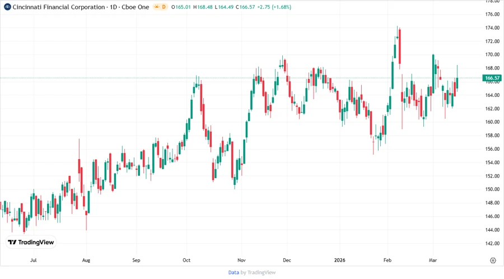Click the 'Sep' time axis label
The width and height of the screenshot is (504, 279).
point(136,260)
